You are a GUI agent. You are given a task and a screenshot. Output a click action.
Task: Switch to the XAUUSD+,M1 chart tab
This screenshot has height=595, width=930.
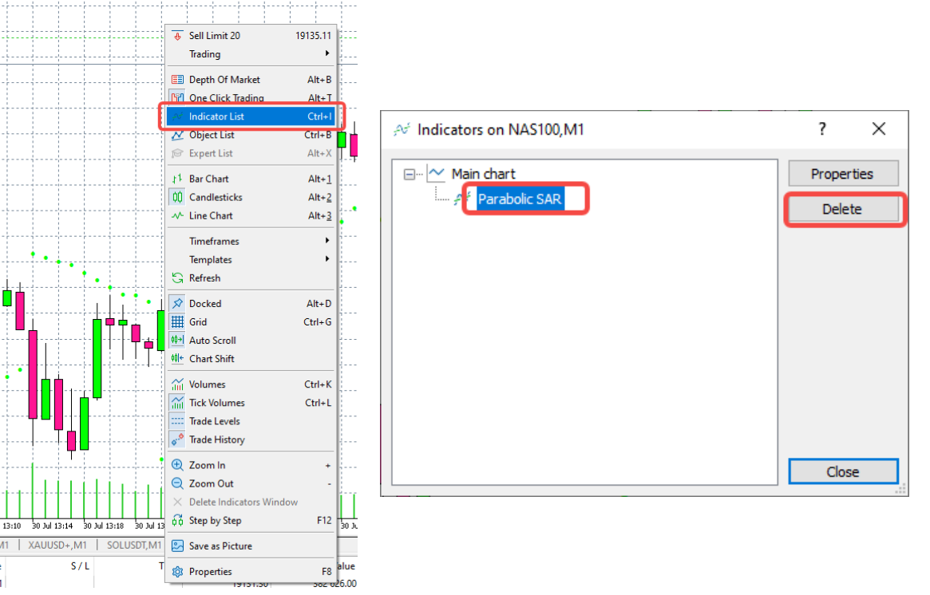57,545
